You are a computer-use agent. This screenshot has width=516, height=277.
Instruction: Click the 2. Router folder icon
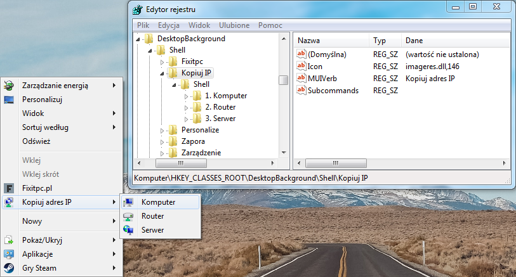(x=197, y=107)
